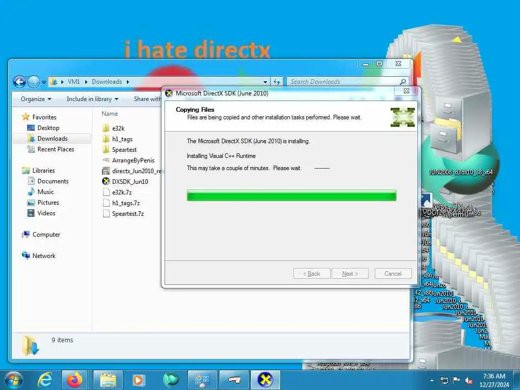Open the Control Panel taskbar button
The image size is (520, 390).
[203, 380]
